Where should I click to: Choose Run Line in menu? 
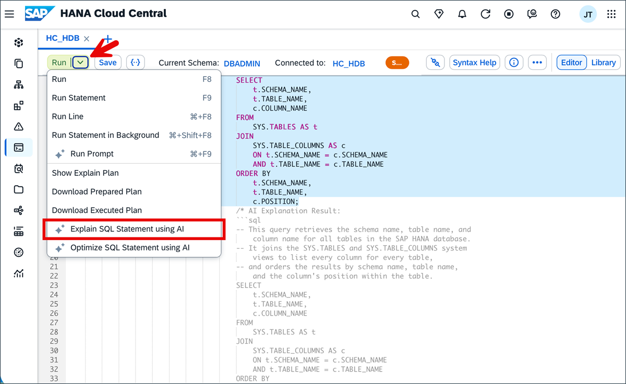134,116
